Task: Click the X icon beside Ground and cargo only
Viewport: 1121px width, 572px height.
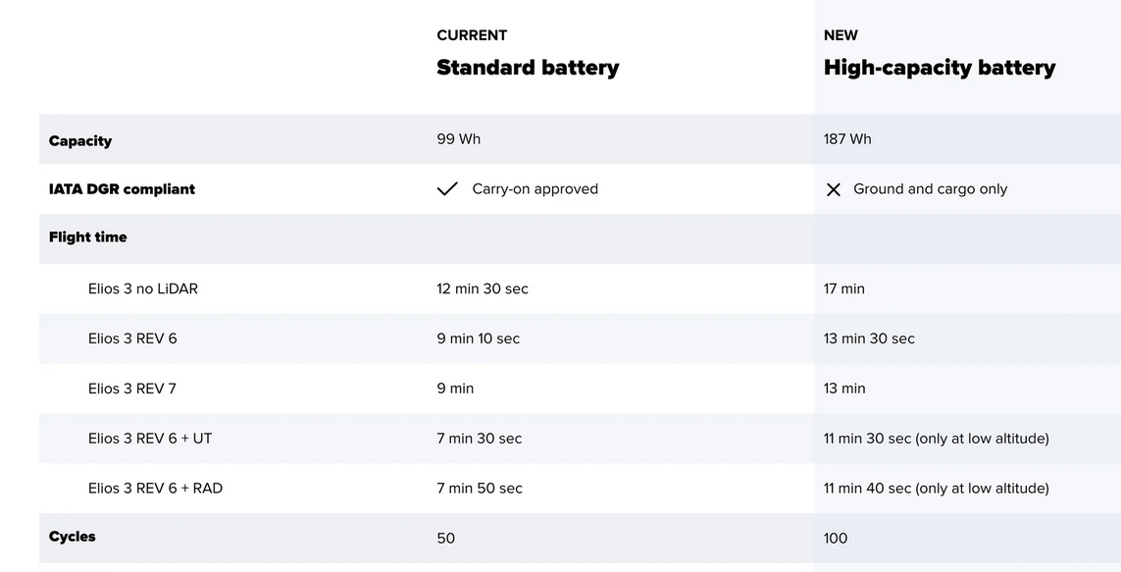Action: point(834,189)
